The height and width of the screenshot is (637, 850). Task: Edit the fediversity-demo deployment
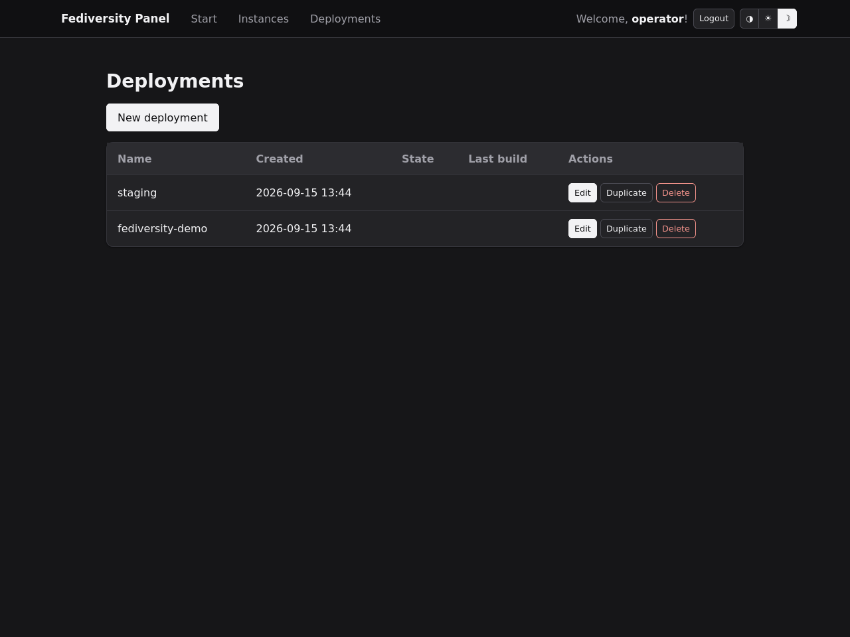click(582, 228)
